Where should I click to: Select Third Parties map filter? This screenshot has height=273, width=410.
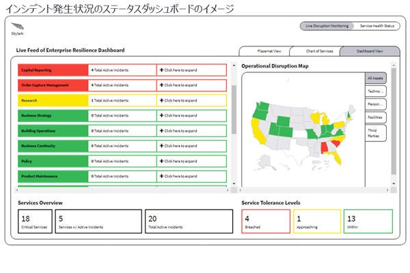pos(375,132)
